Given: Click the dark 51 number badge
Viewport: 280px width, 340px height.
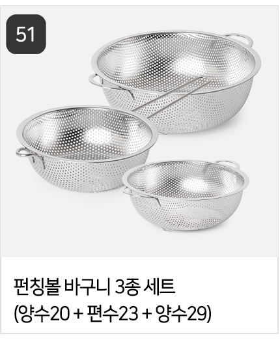Looking at the screenshot, I should 26,34.
